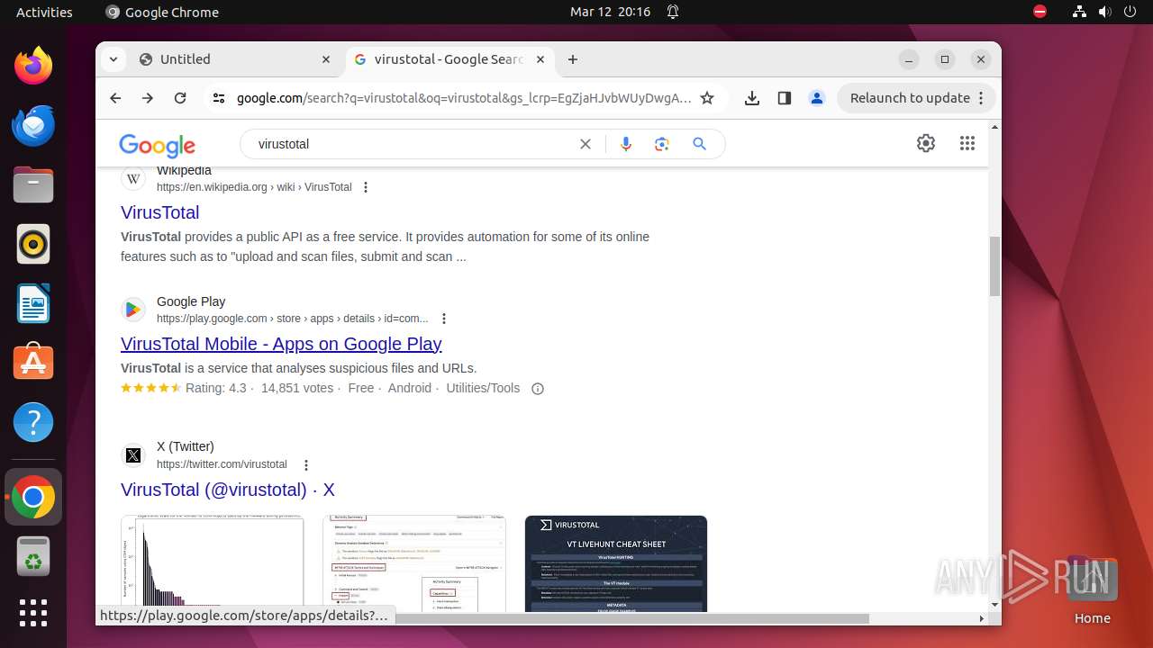Open the Chrome profile avatar
This screenshot has height=648, width=1153.
coord(817,98)
